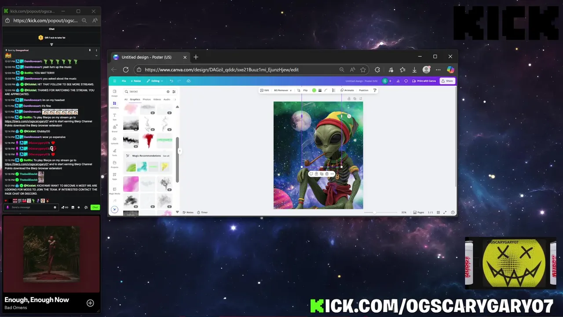Open the Elements panel in Canva sidebar
Screen dimensions: 563x317
114,105
